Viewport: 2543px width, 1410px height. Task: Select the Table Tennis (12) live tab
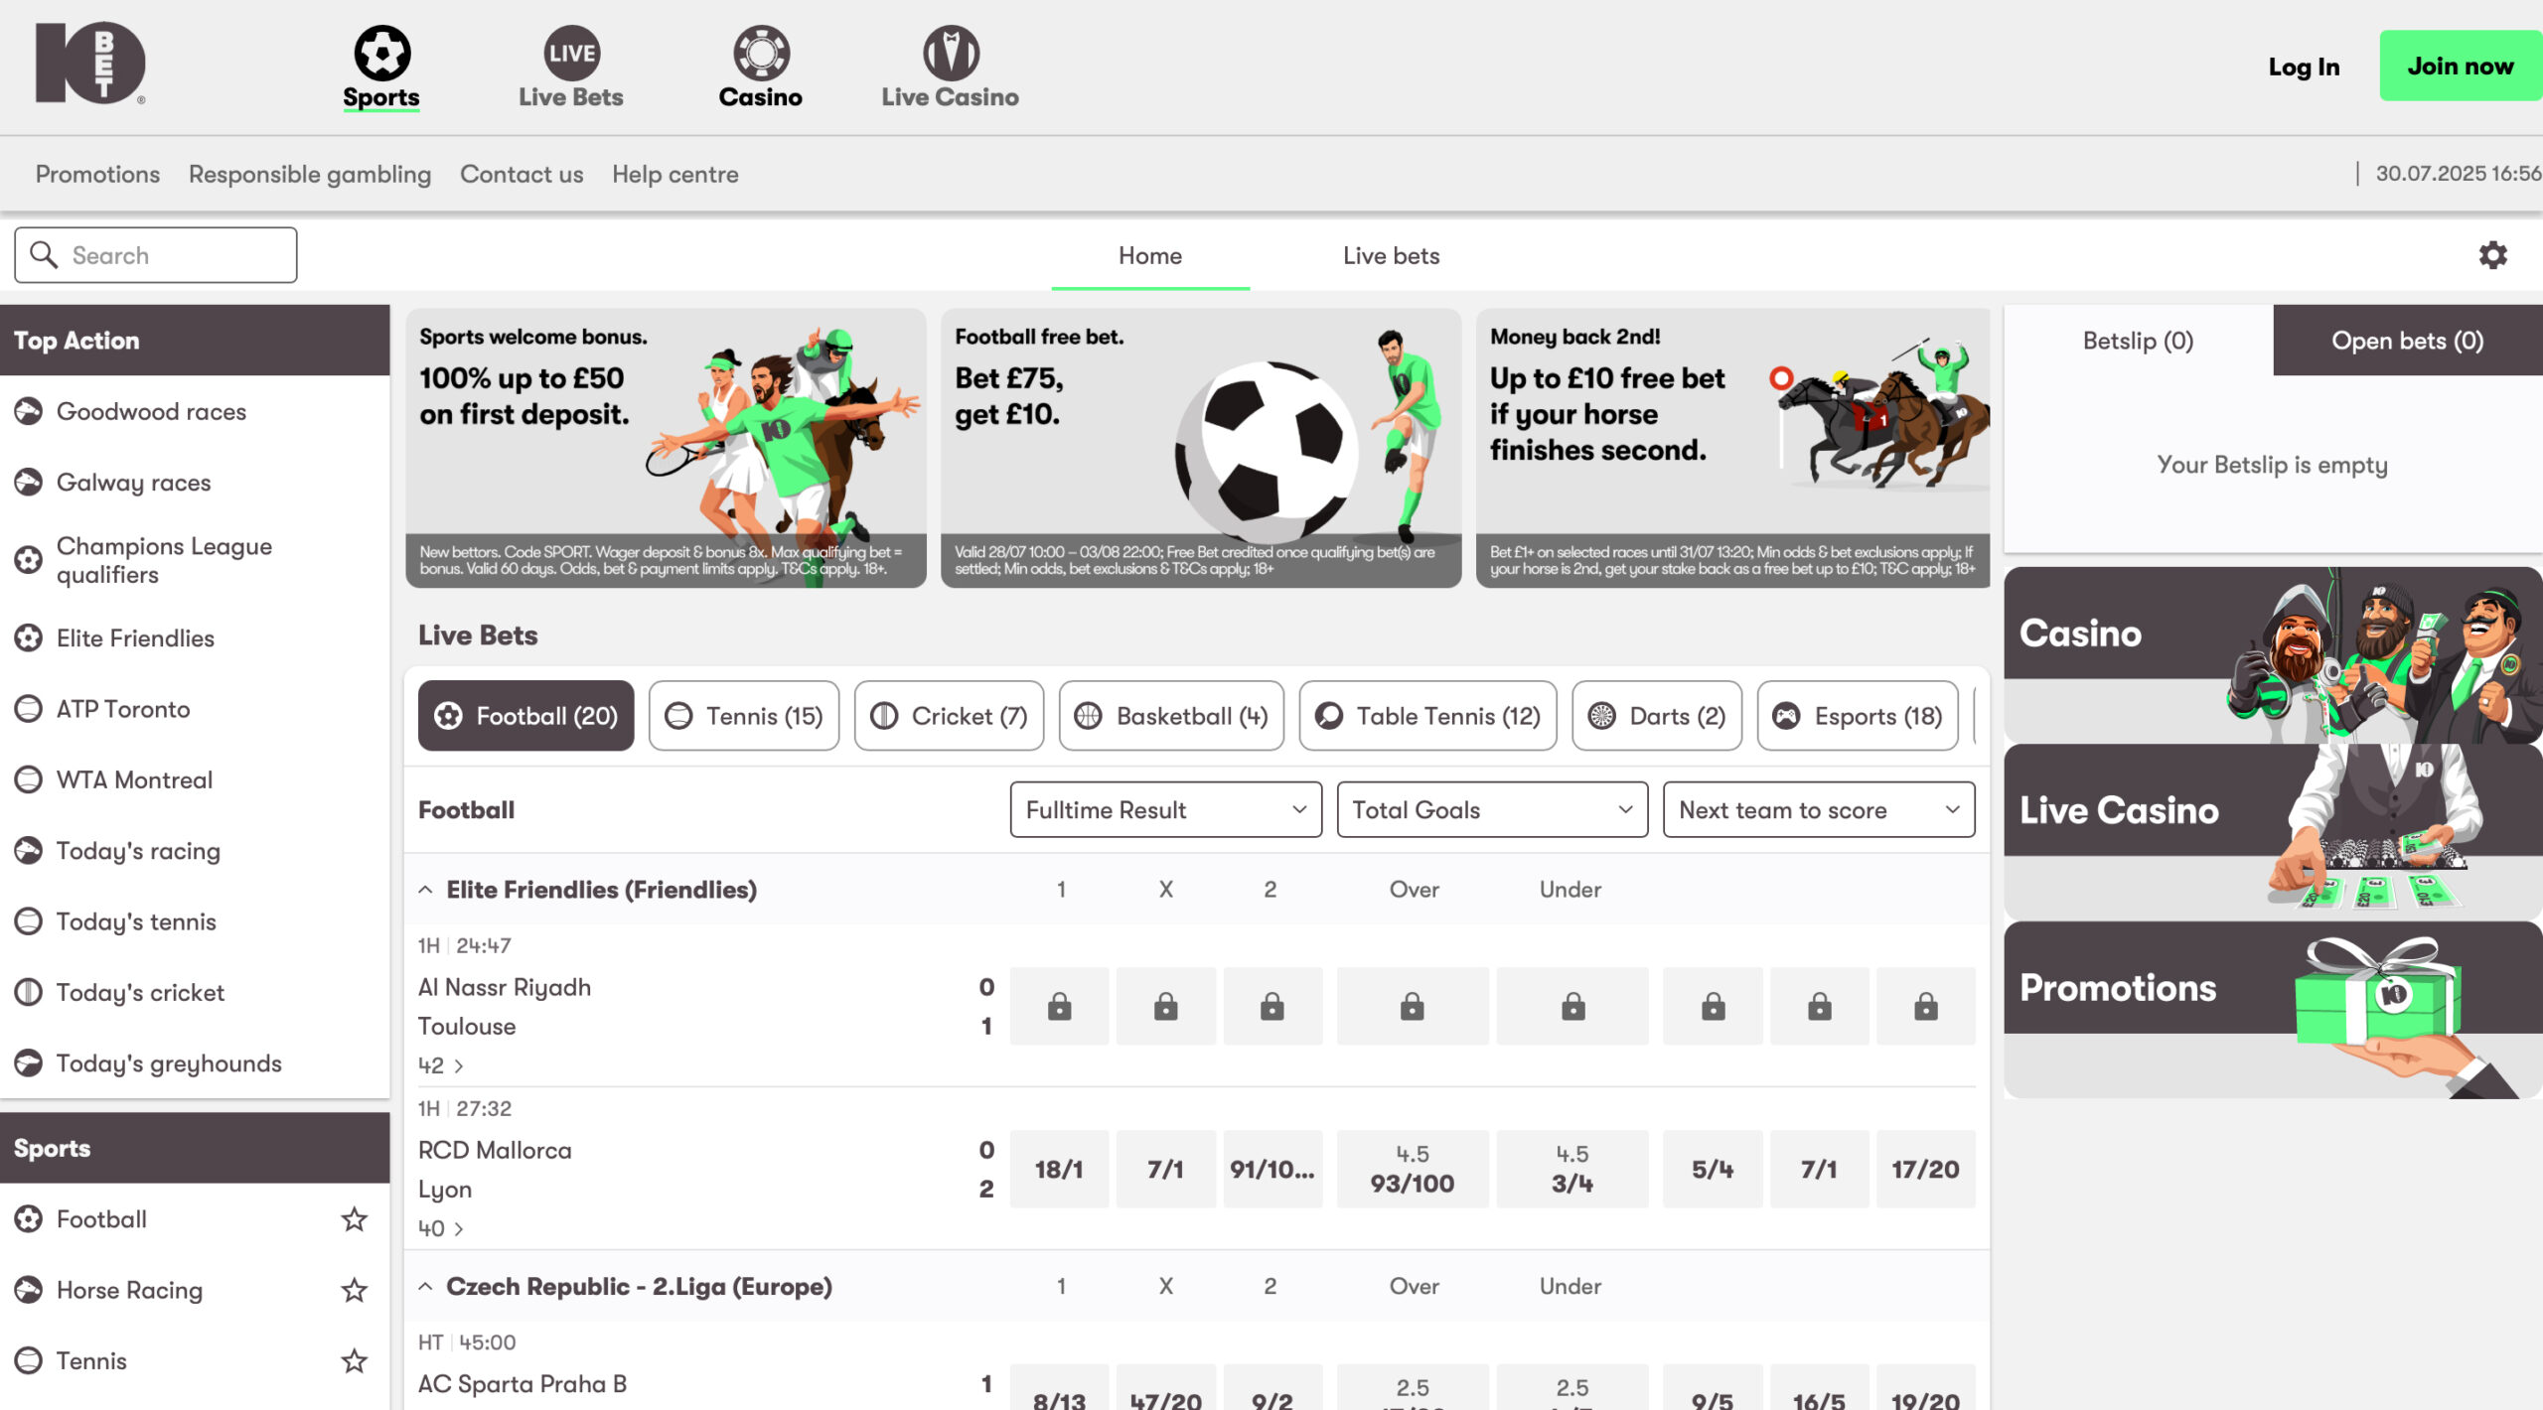click(1427, 715)
